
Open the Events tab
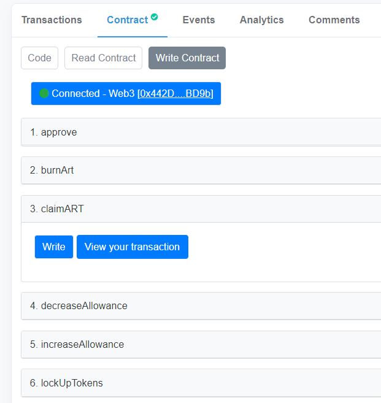tap(198, 20)
